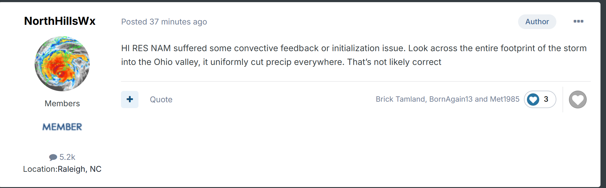606x188 pixels.
Task: Open NorthHillsWx username profile link
Action: 60,21
